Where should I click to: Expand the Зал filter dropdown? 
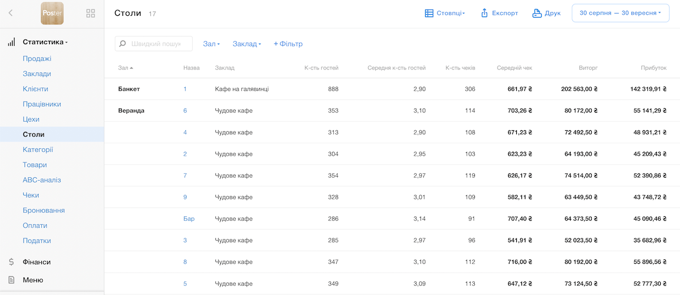coord(211,44)
